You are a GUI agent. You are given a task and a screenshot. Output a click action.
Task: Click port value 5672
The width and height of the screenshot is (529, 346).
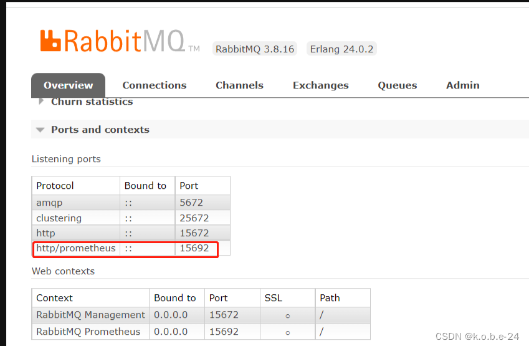pyautogui.click(x=191, y=203)
